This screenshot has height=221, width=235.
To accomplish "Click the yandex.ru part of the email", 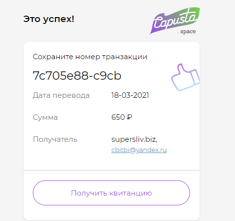I will 151,150.
